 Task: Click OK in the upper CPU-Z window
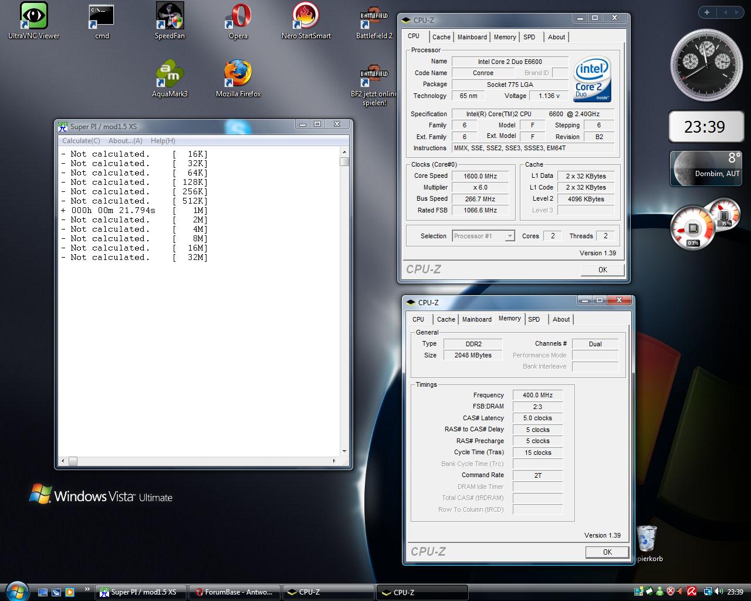coord(603,269)
